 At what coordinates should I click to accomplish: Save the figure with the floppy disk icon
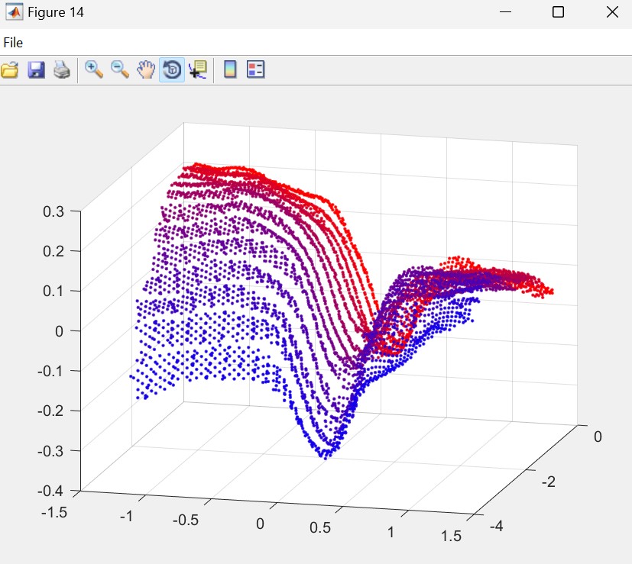(x=36, y=70)
